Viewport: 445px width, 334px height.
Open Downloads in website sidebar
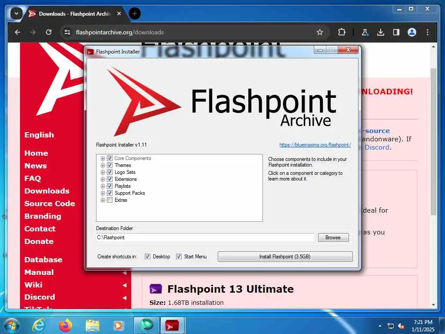coord(47,191)
